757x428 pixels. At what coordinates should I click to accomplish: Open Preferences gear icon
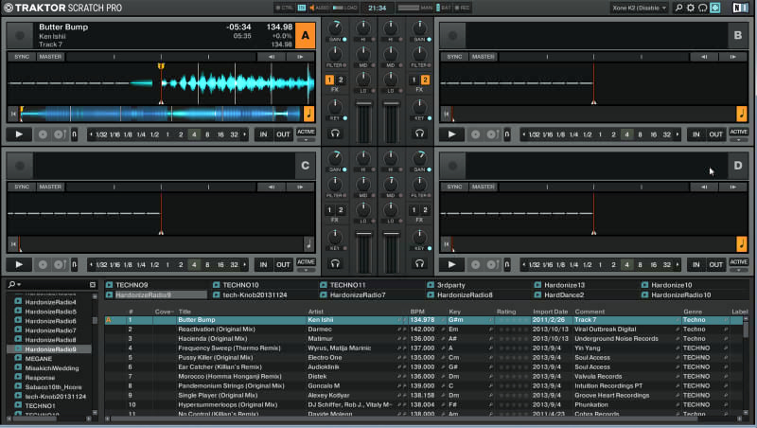pyautogui.click(x=691, y=8)
